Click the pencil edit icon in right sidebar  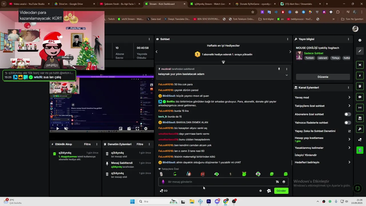(360, 51)
